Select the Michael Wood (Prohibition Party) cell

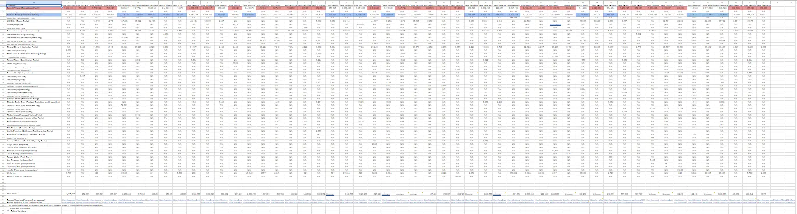point(28,98)
